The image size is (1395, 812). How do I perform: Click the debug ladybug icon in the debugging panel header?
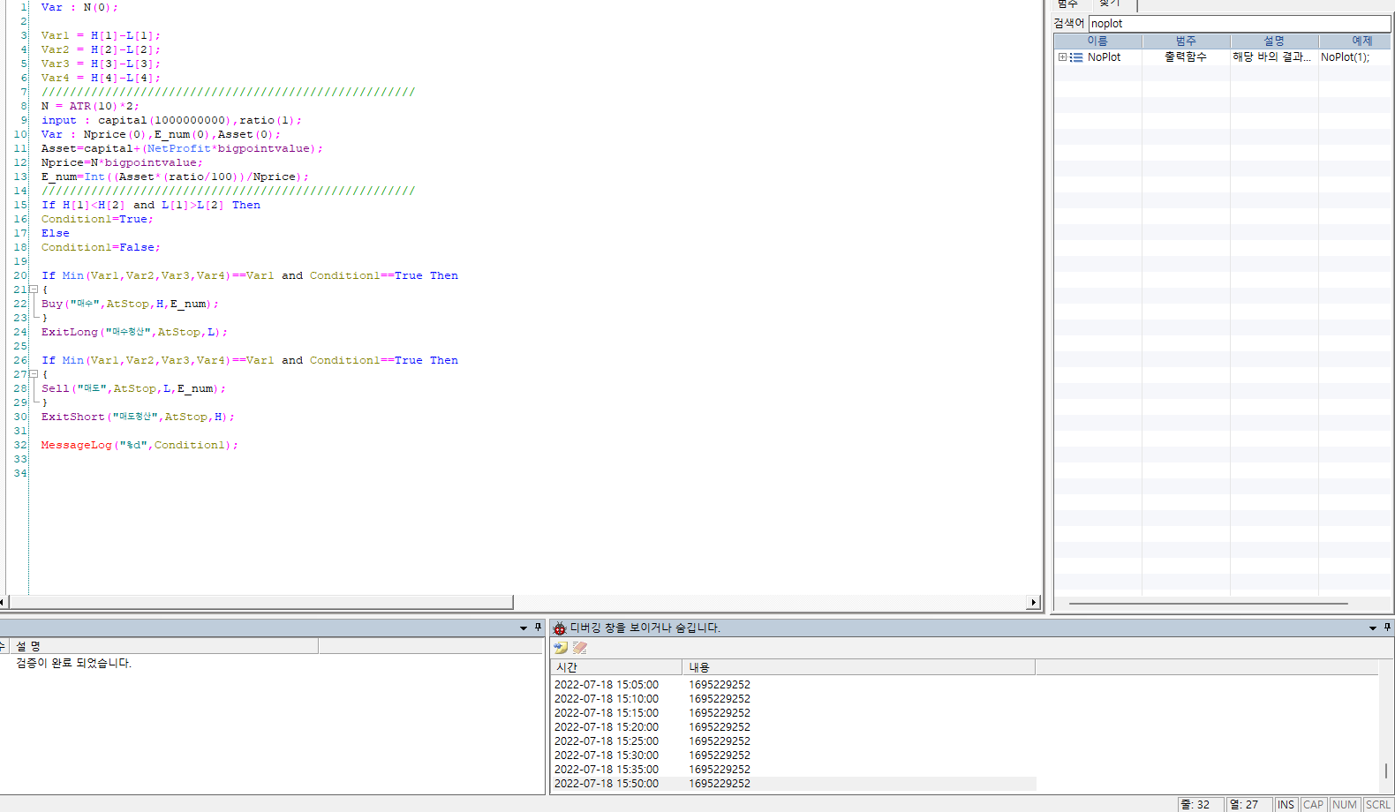pos(559,628)
